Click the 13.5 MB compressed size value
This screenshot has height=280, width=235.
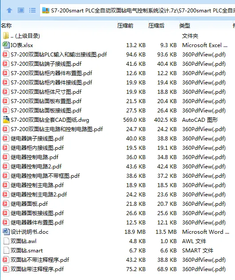coord(166,232)
